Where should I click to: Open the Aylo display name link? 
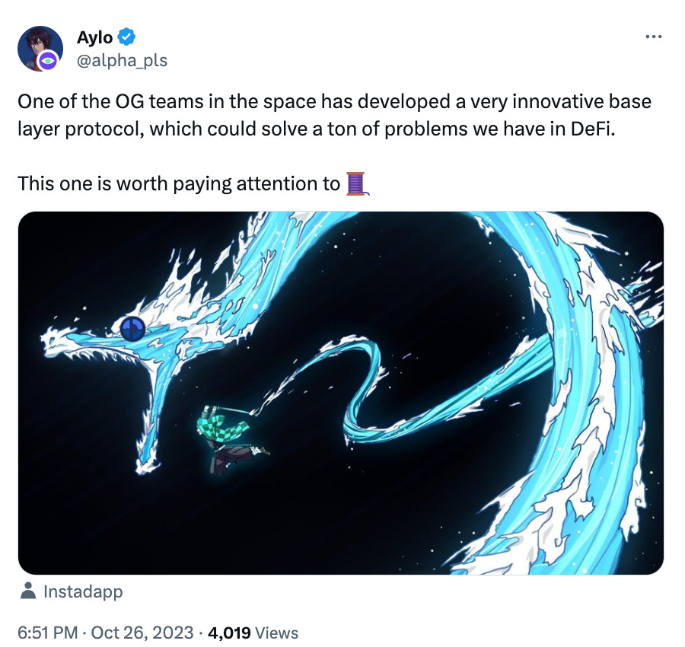95,37
